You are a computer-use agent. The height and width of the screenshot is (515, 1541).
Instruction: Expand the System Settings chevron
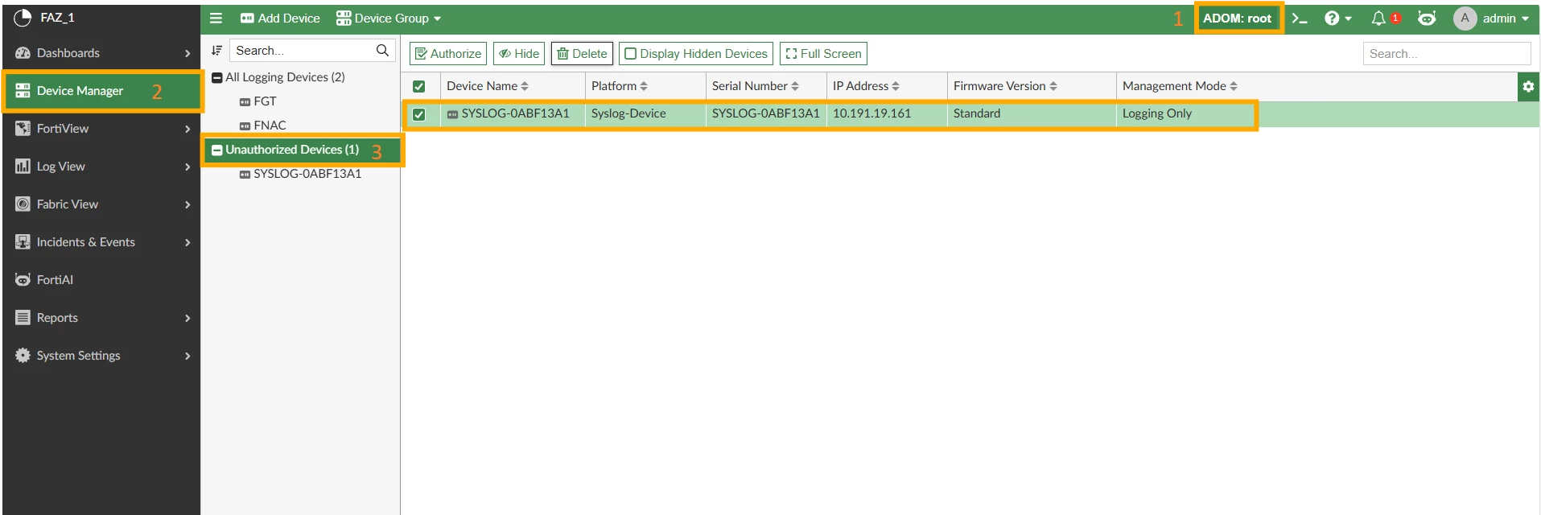(187, 356)
